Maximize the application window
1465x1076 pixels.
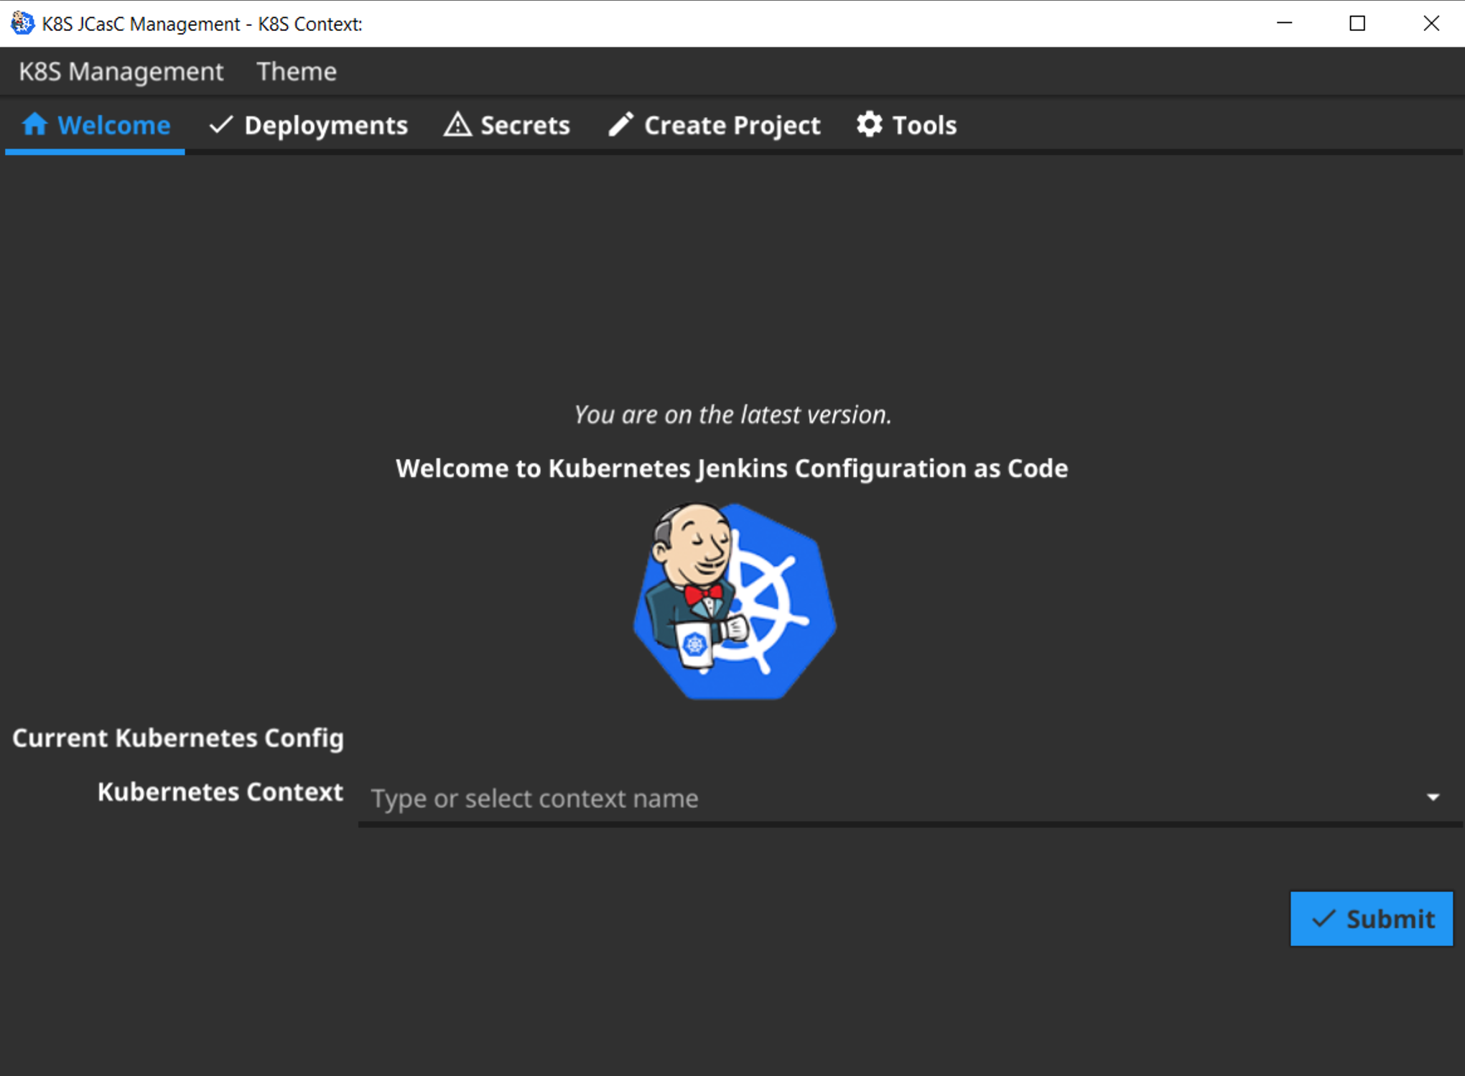click(x=1357, y=23)
